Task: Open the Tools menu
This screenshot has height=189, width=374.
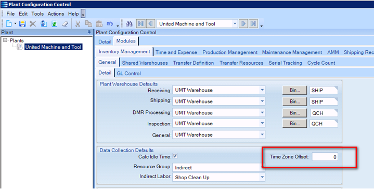Action: [x=37, y=14]
